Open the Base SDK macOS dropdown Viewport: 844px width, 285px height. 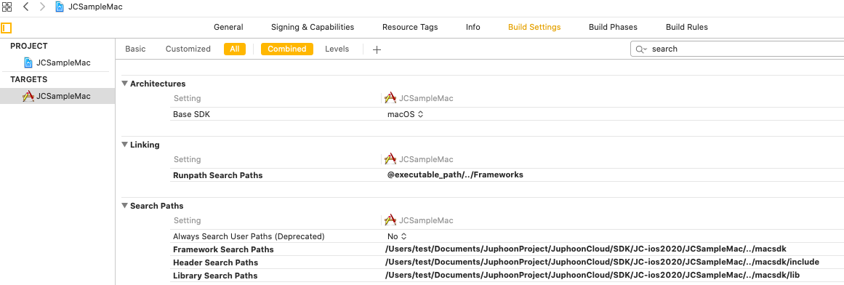(406, 114)
